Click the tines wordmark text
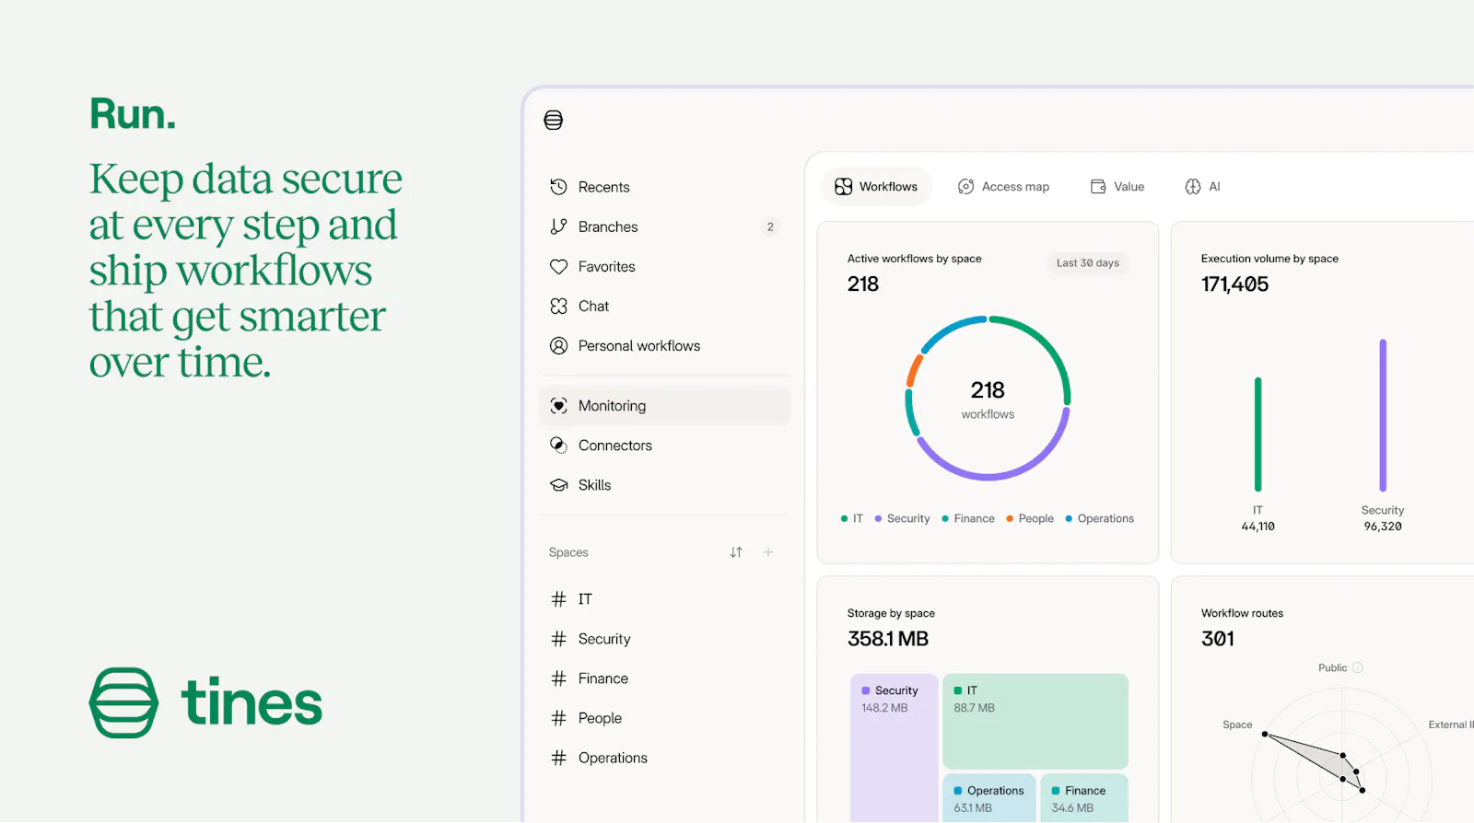 tap(252, 702)
